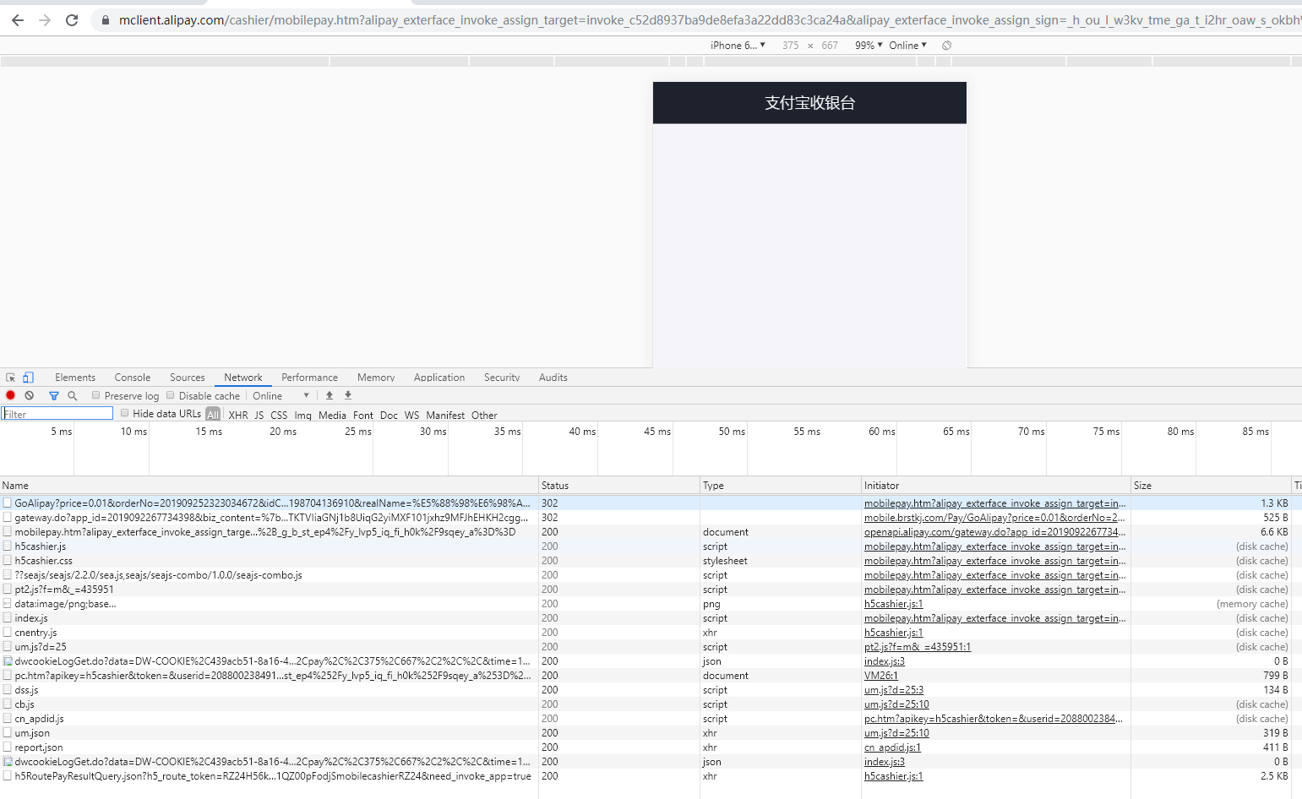
Task: Open Performance tab
Action: (x=309, y=378)
